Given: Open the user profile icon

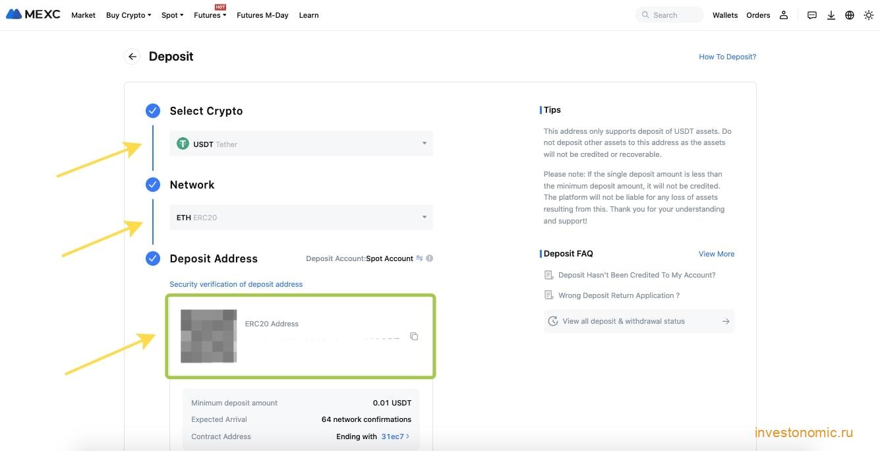Looking at the screenshot, I should pyautogui.click(x=784, y=15).
